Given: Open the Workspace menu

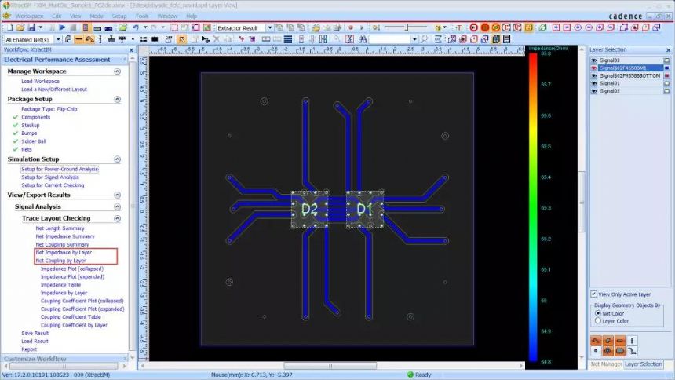Looking at the screenshot, I should 29,16.
